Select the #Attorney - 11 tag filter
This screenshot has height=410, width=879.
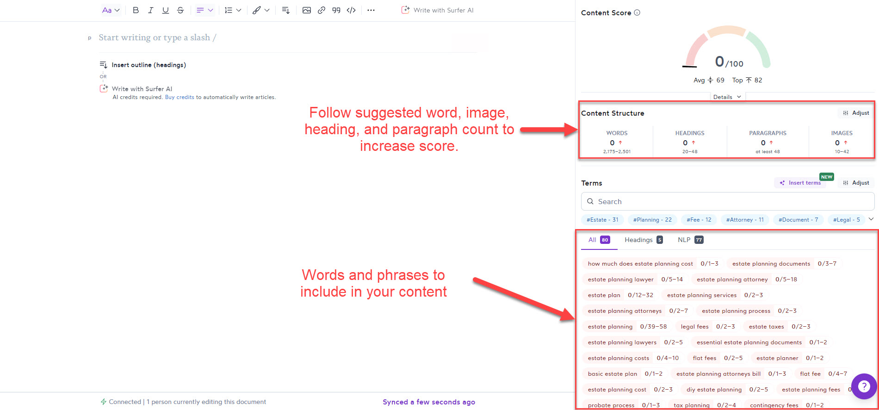pos(745,220)
